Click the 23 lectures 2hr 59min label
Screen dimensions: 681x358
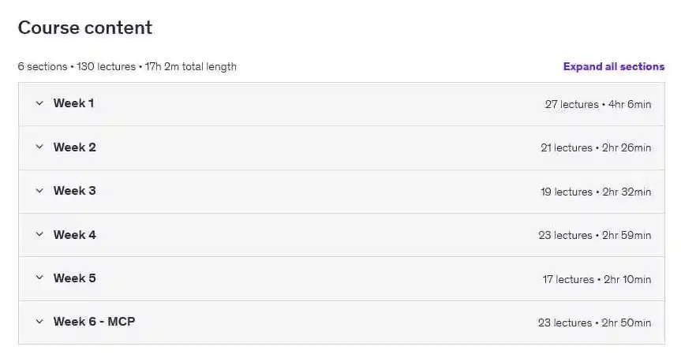pyautogui.click(x=594, y=235)
